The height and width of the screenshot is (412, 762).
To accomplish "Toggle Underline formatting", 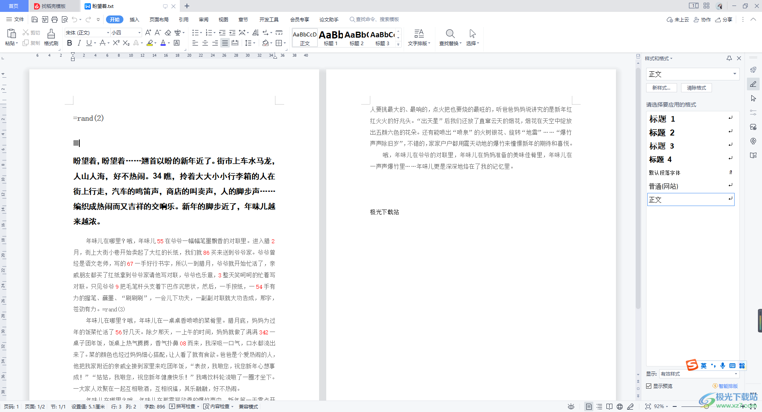I will coord(89,43).
